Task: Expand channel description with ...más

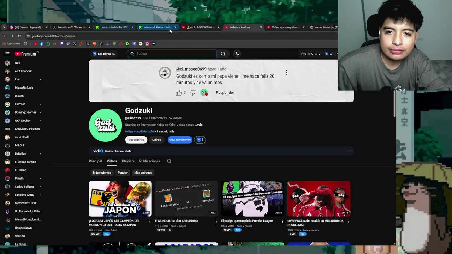Action: coord(199,125)
